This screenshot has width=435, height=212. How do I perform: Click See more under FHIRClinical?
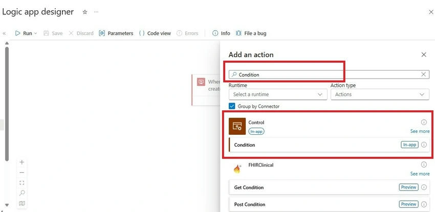420,174
